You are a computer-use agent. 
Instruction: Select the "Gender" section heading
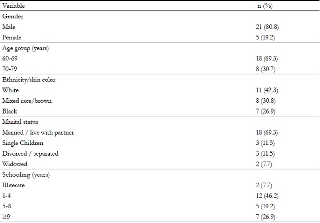point(12,16)
